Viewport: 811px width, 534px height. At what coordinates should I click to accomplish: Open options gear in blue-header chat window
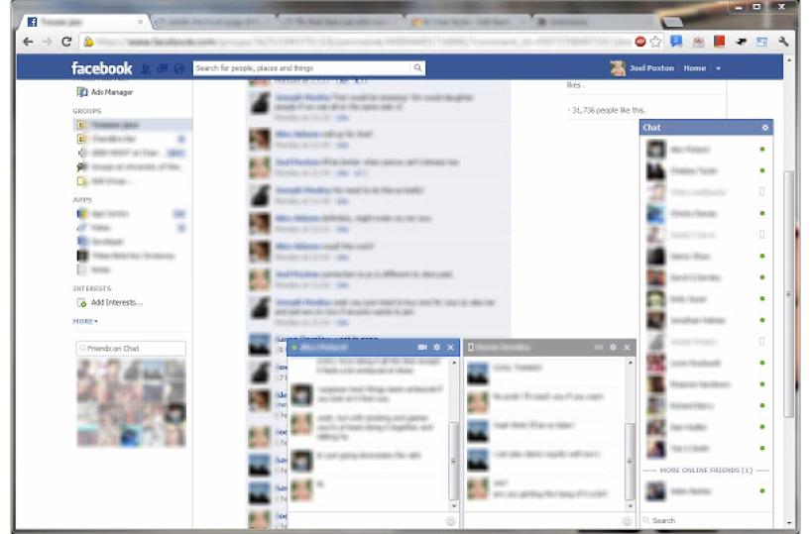tap(436, 348)
